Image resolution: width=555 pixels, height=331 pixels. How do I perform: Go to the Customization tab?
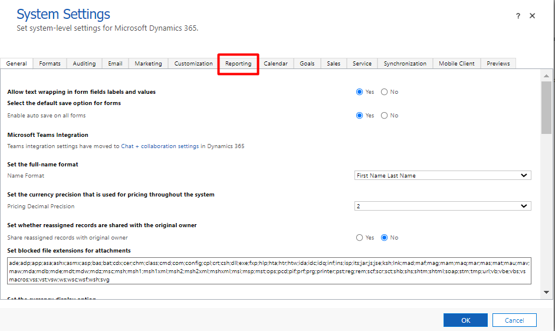[193, 63]
